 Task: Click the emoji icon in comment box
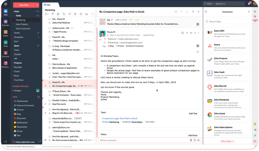[198, 140]
